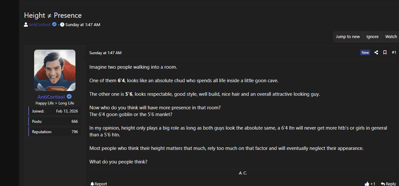Image resolution: width=399 pixels, height=186 pixels.
Task: Click the Reputation row showing 796
Action: [x=55, y=132]
